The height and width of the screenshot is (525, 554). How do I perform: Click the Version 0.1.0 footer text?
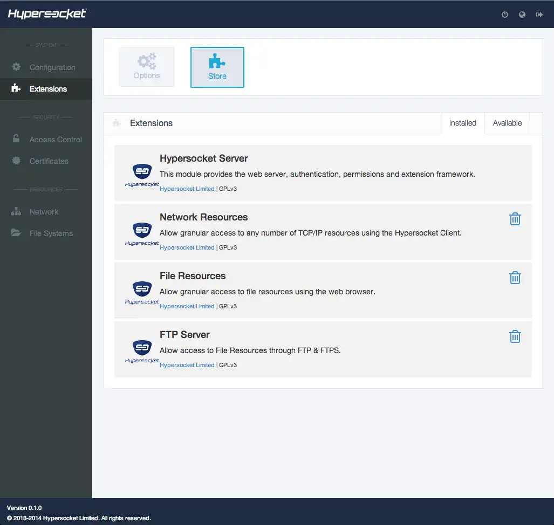[24, 508]
